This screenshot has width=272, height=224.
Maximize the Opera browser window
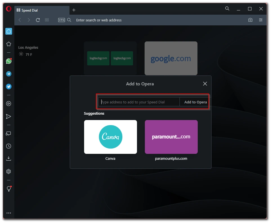pos(250,9)
